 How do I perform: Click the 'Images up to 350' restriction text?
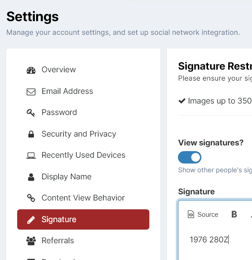tap(220, 101)
